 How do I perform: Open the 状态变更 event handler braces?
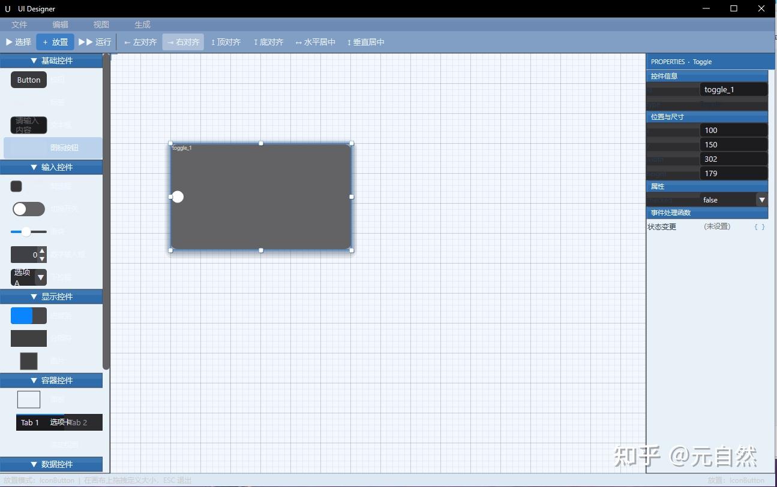[x=760, y=227]
